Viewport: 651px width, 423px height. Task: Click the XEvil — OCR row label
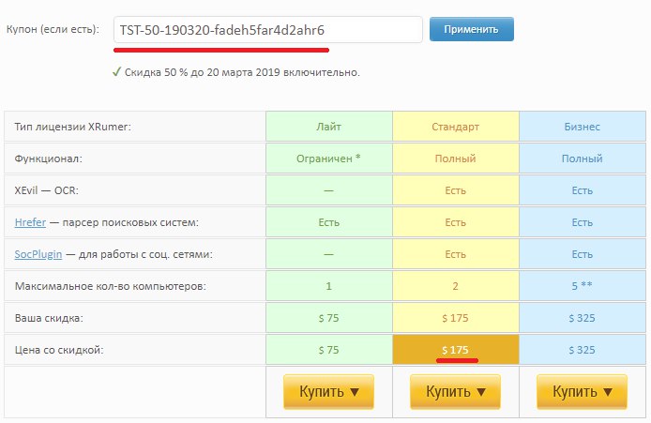pyautogui.click(x=47, y=190)
